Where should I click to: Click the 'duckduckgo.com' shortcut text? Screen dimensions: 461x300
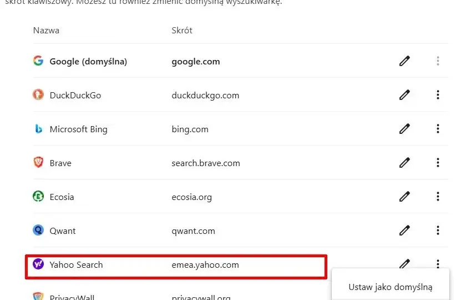(x=205, y=96)
